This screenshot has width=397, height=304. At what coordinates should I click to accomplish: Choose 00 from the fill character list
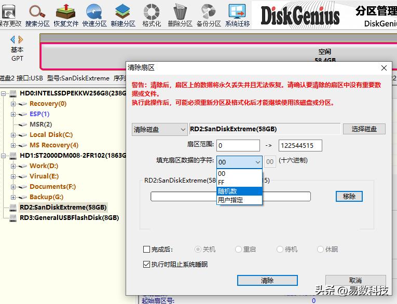click(239, 174)
